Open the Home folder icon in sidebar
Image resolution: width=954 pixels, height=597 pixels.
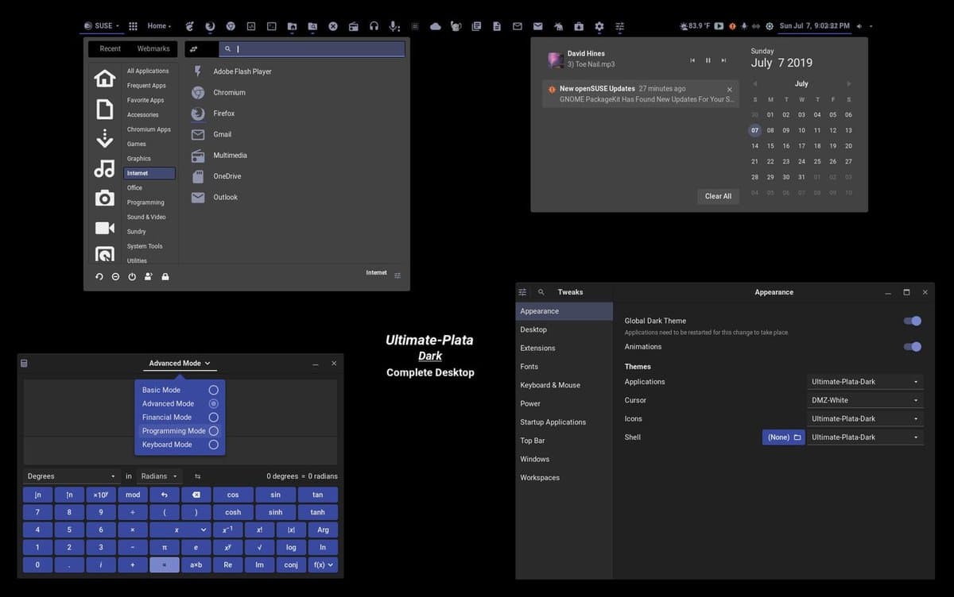click(105, 78)
